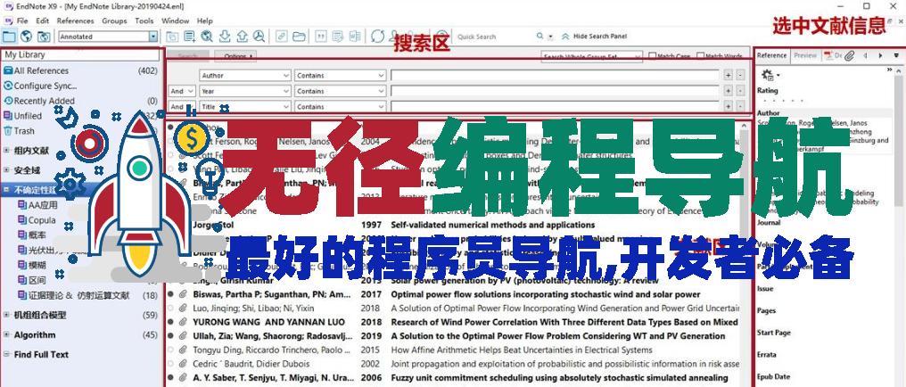
Task: Click the Find Full Text toolbar icon
Action: pos(259,37)
